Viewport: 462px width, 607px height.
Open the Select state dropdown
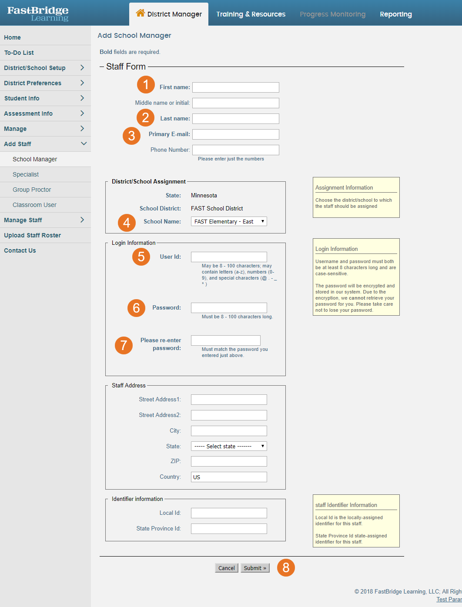[229, 446]
